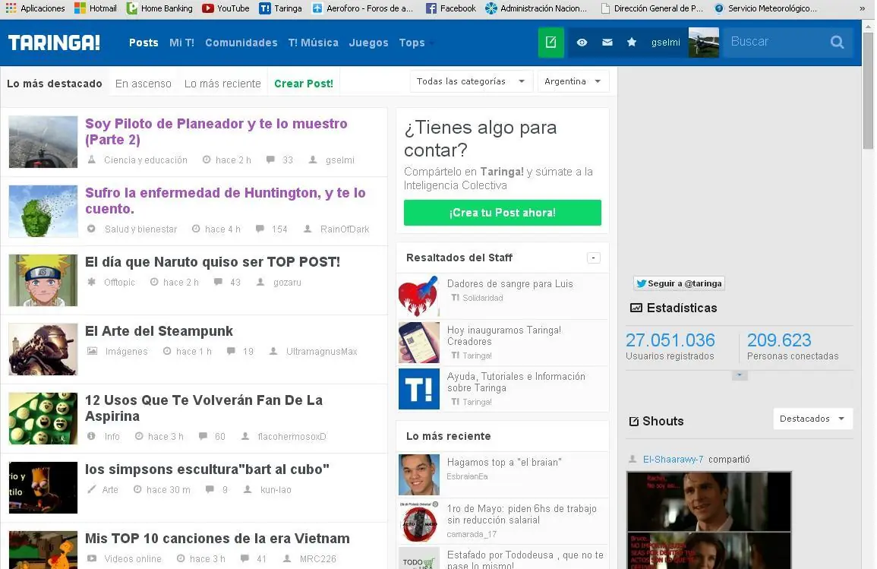Open post Soy Piloto de Planeador (Parte 2)
This screenshot has height=569, width=877.
coord(216,131)
